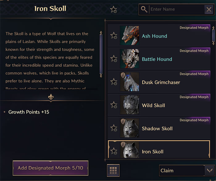Viewport: 216px width, 181px height.
Task: Toggle the favorite star beside Shadow Skoll
Action: click(114, 128)
